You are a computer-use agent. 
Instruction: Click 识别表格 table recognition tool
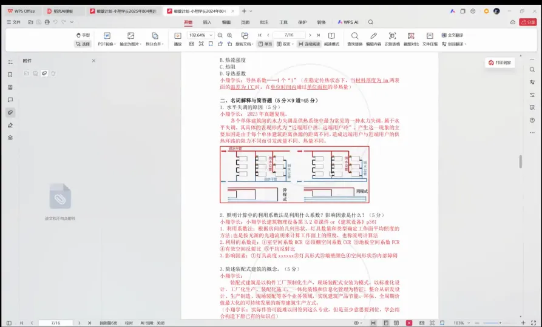(392, 39)
